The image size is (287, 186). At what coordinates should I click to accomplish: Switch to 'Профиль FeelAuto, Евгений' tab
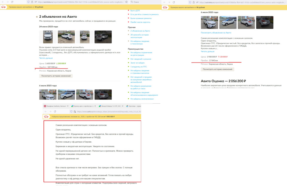tap(56, 106)
